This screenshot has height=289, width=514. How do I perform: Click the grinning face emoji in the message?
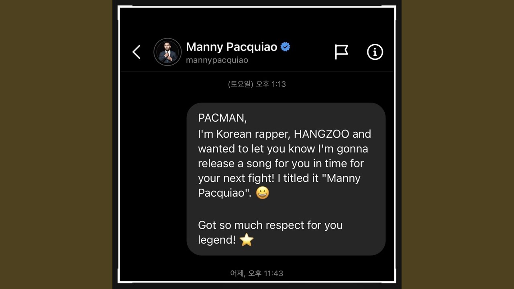click(263, 193)
